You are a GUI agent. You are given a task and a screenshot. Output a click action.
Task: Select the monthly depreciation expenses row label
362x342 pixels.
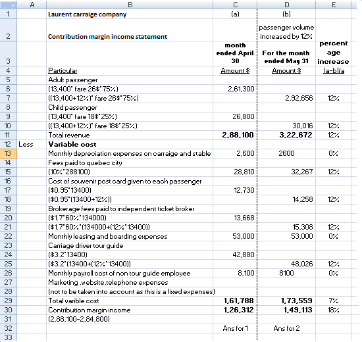(130, 153)
